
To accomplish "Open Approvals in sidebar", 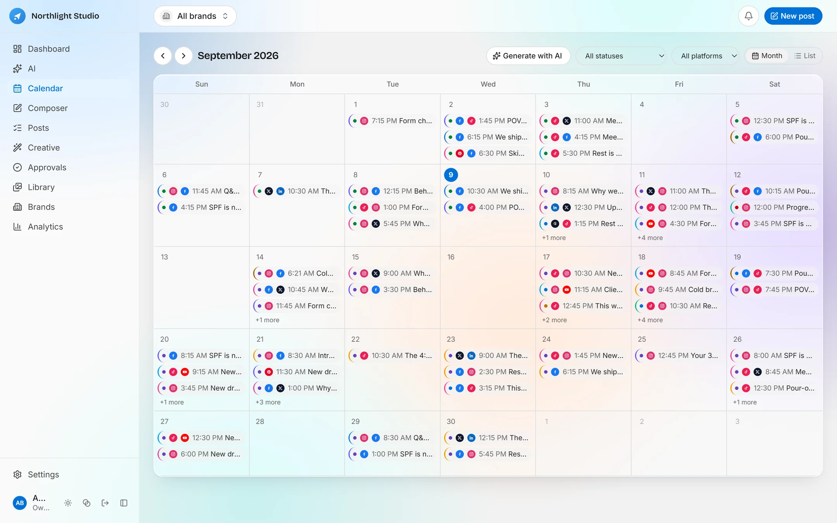I will pyautogui.click(x=70, y=167).
